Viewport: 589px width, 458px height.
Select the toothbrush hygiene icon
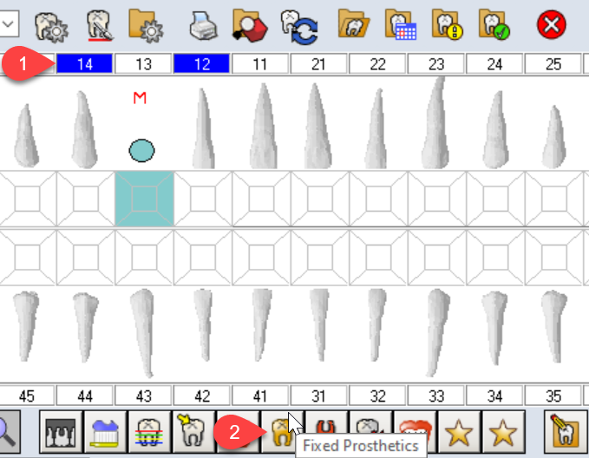pos(106,432)
